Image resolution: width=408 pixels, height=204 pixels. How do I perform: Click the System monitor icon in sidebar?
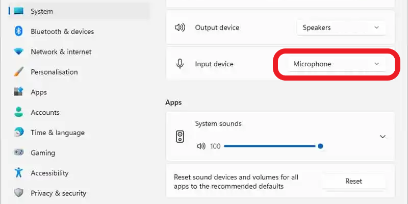(x=19, y=11)
